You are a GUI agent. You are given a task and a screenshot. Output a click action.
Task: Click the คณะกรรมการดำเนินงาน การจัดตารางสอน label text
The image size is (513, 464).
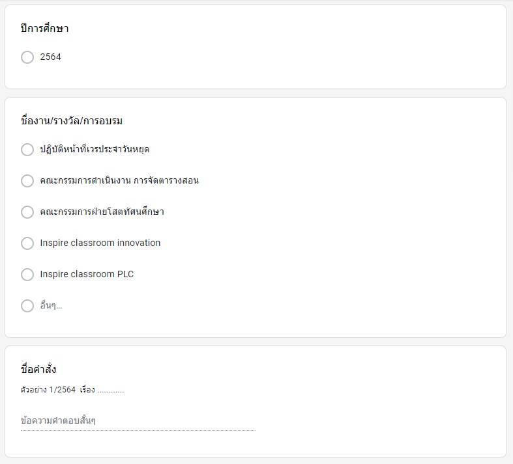[x=119, y=180]
